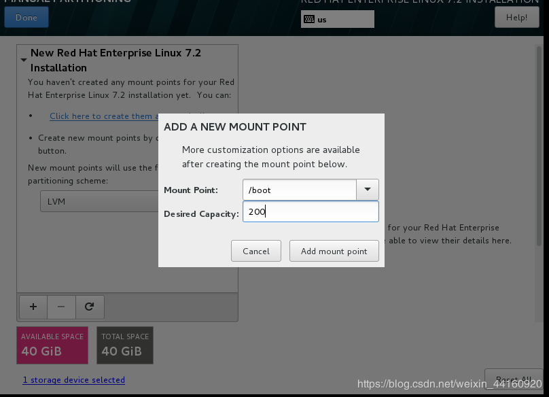Open the 1 storage device selected link
549x397 pixels.
[x=74, y=380]
